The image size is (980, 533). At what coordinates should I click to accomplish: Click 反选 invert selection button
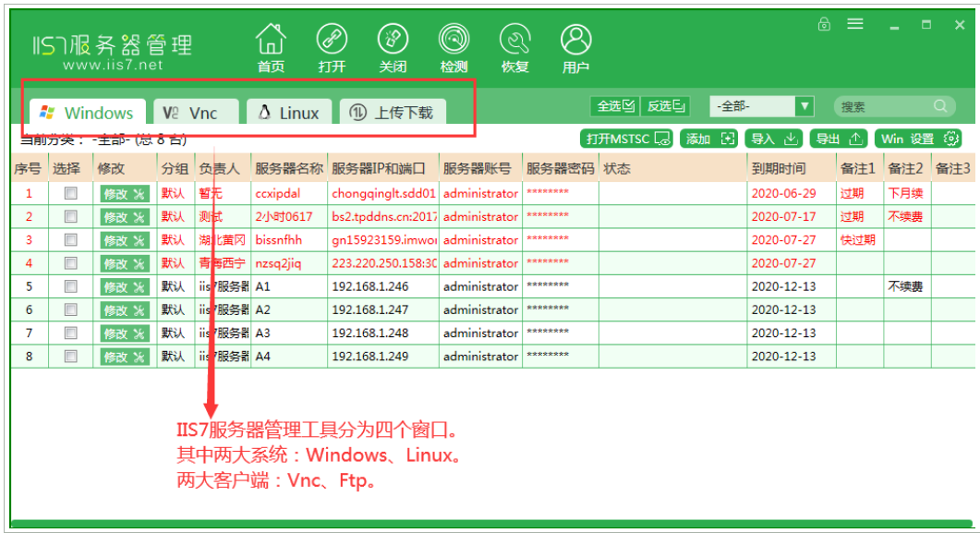[666, 106]
